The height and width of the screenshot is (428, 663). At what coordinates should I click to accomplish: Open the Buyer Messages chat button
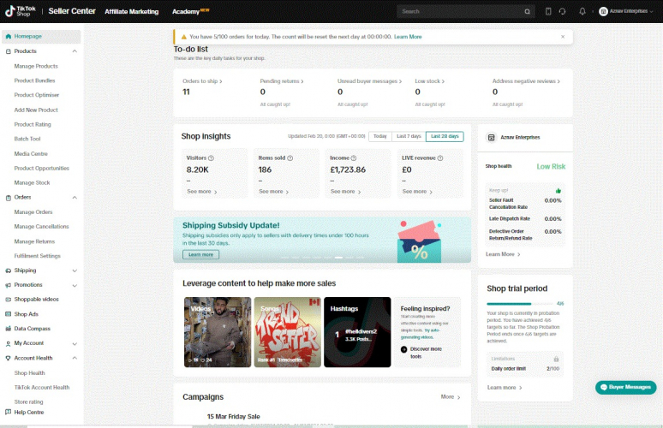(x=626, y=387)
